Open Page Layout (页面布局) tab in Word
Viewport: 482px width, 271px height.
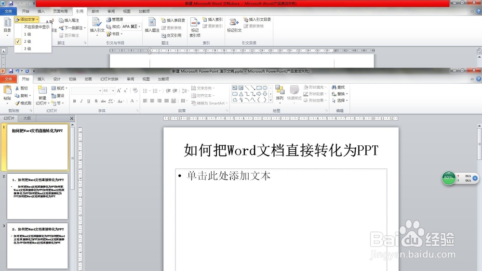click(x=60, y=12)
